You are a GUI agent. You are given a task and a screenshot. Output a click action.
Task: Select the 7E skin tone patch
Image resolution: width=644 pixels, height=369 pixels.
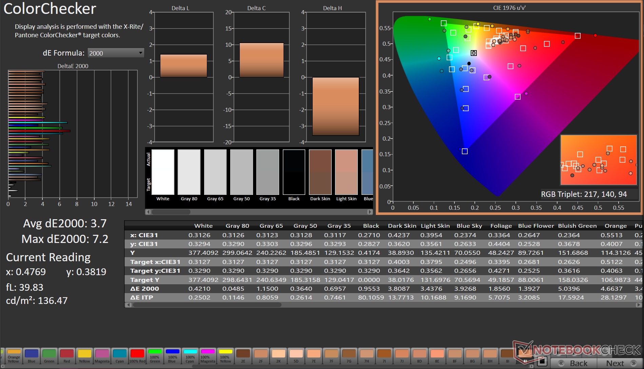[314, 356]
